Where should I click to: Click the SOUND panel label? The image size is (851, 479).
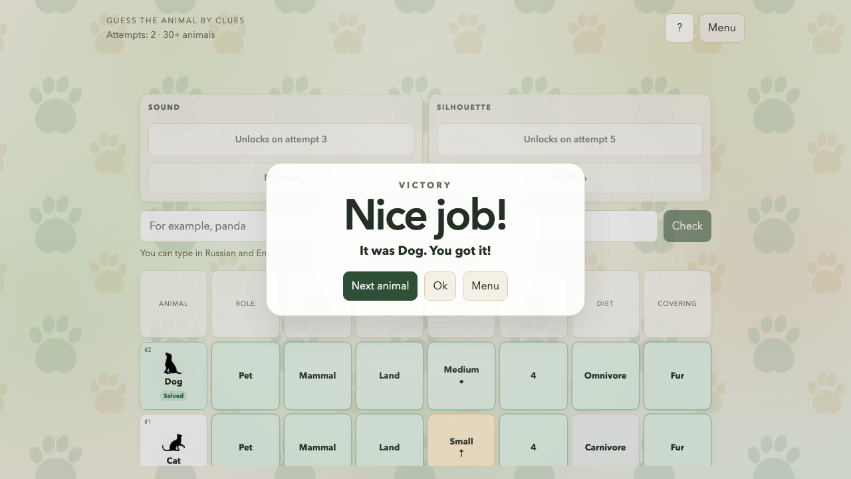pos(164,107)
